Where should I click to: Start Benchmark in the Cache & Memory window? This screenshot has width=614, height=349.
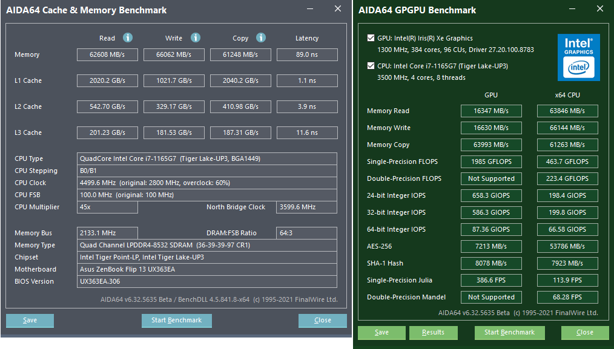click(x=176, y=320)
